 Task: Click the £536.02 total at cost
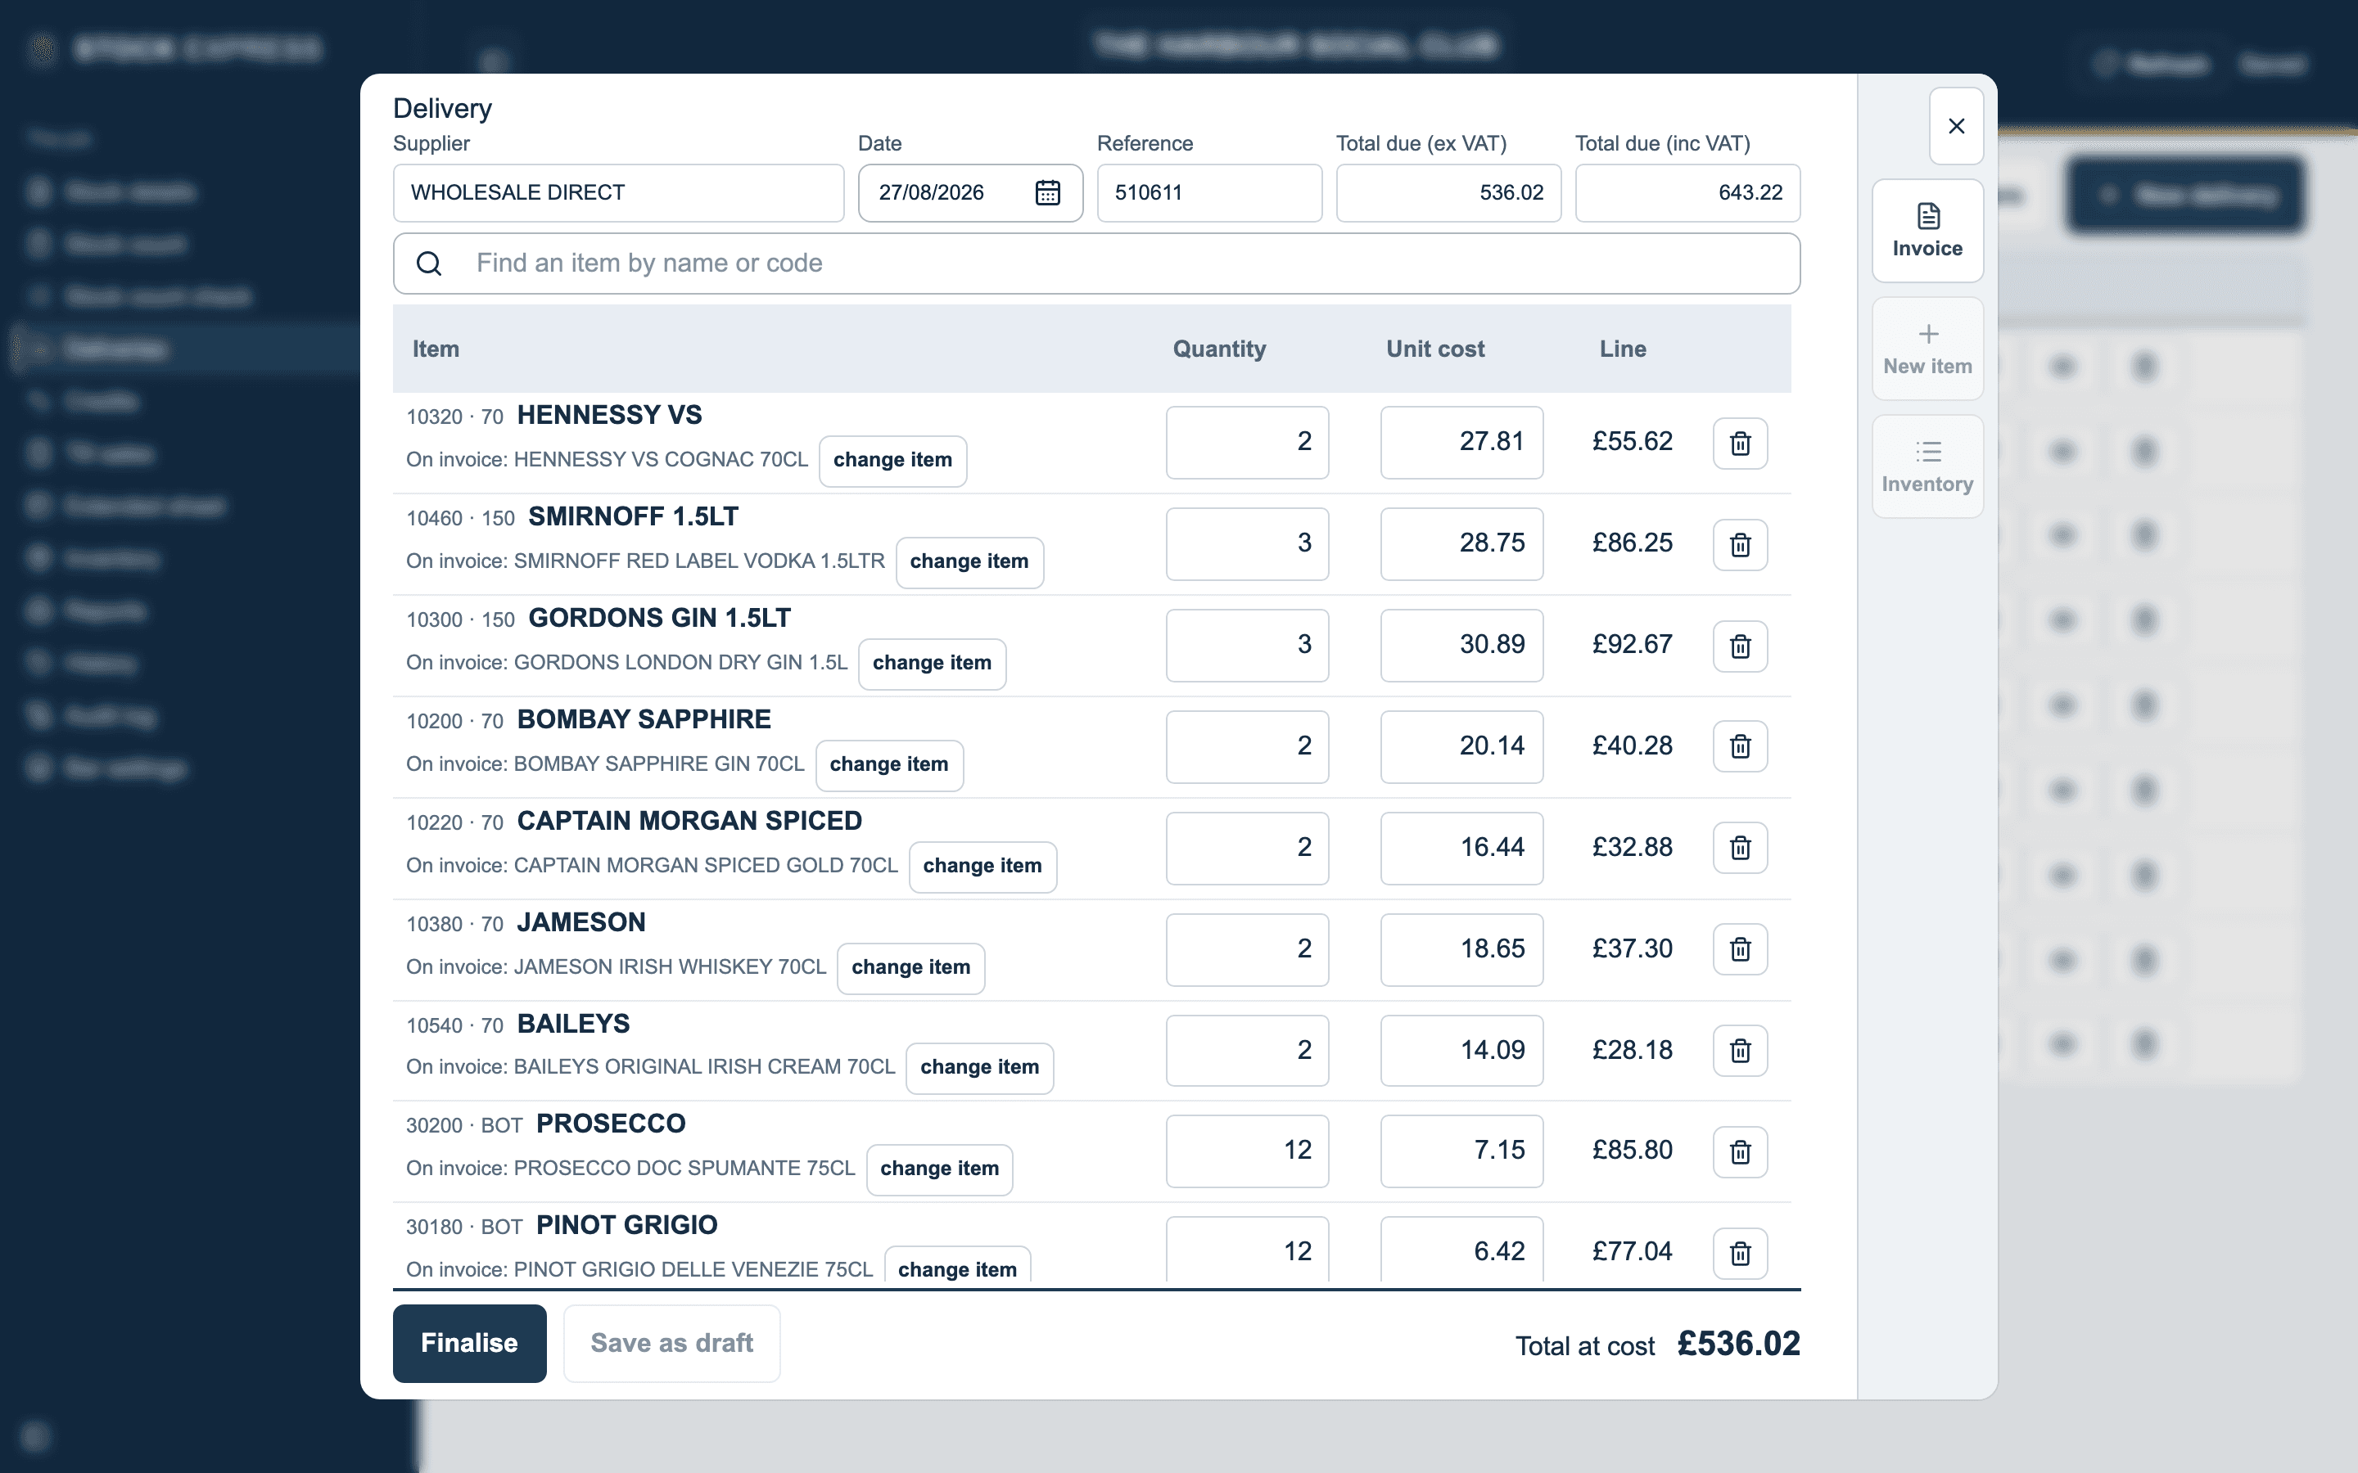tap(1738, 1344)
